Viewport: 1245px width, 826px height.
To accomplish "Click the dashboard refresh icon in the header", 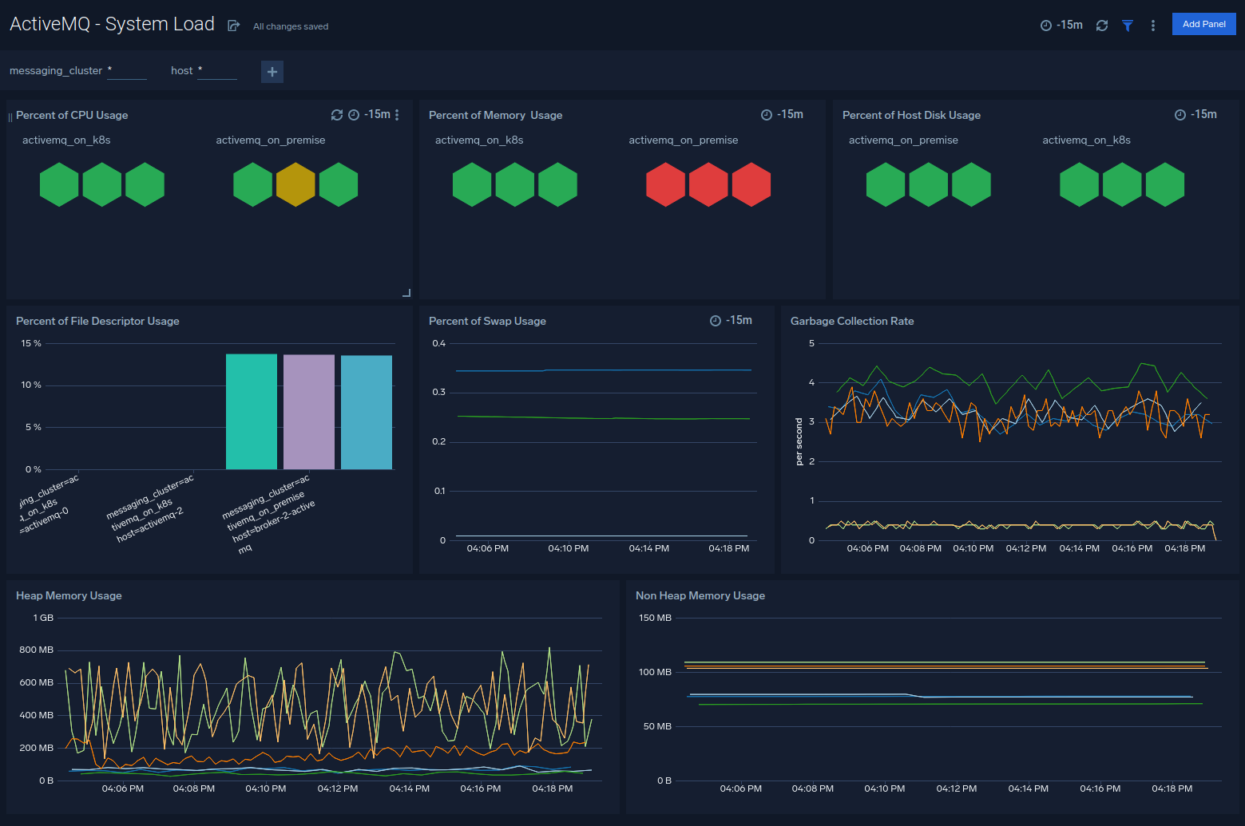I will pyautogui.click(x=1102, y=25).
